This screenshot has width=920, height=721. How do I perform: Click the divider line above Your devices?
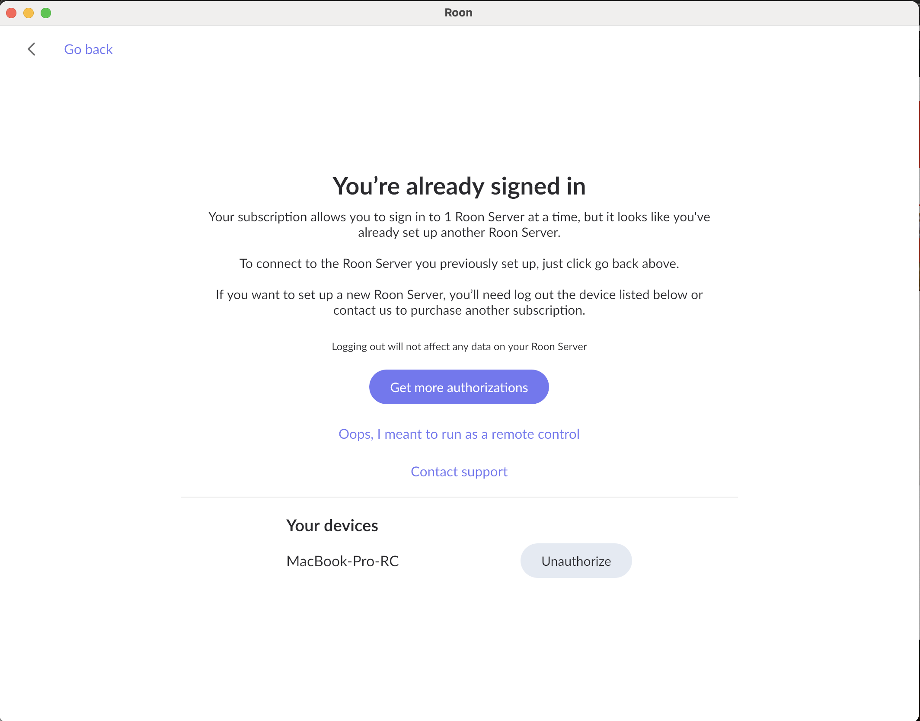[459, 497]
